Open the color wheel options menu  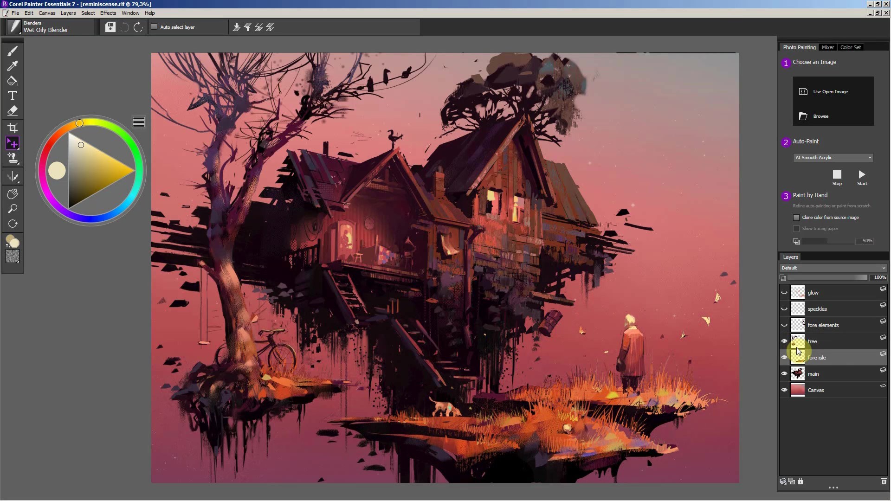pyautogui.click(x=139, y=122)
